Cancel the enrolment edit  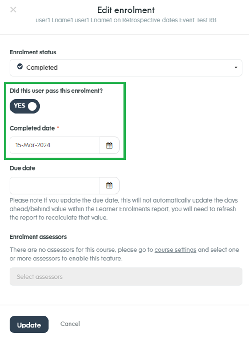70,324
